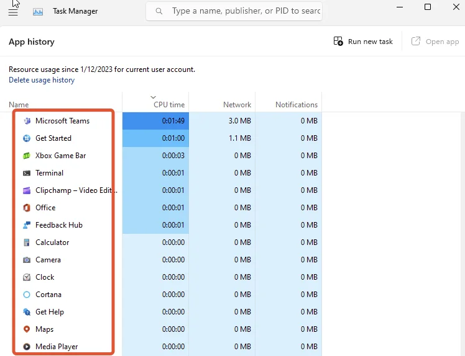The width and height of the screenshot is (465, 356).
Task: Select the Cortana app name
Action: pyautogui.click(x=48, y=295)
